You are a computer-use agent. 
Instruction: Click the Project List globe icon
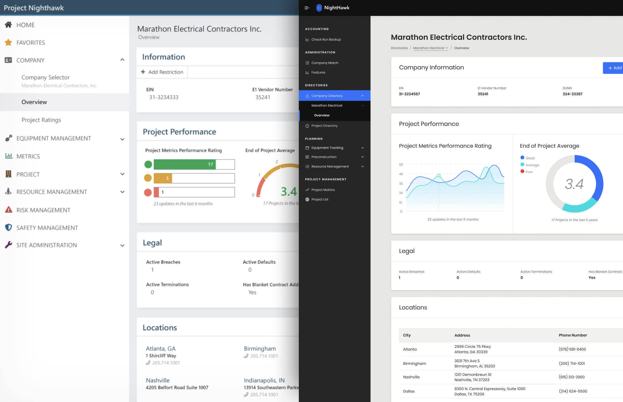pyautogui.click(x=307, y=199)
